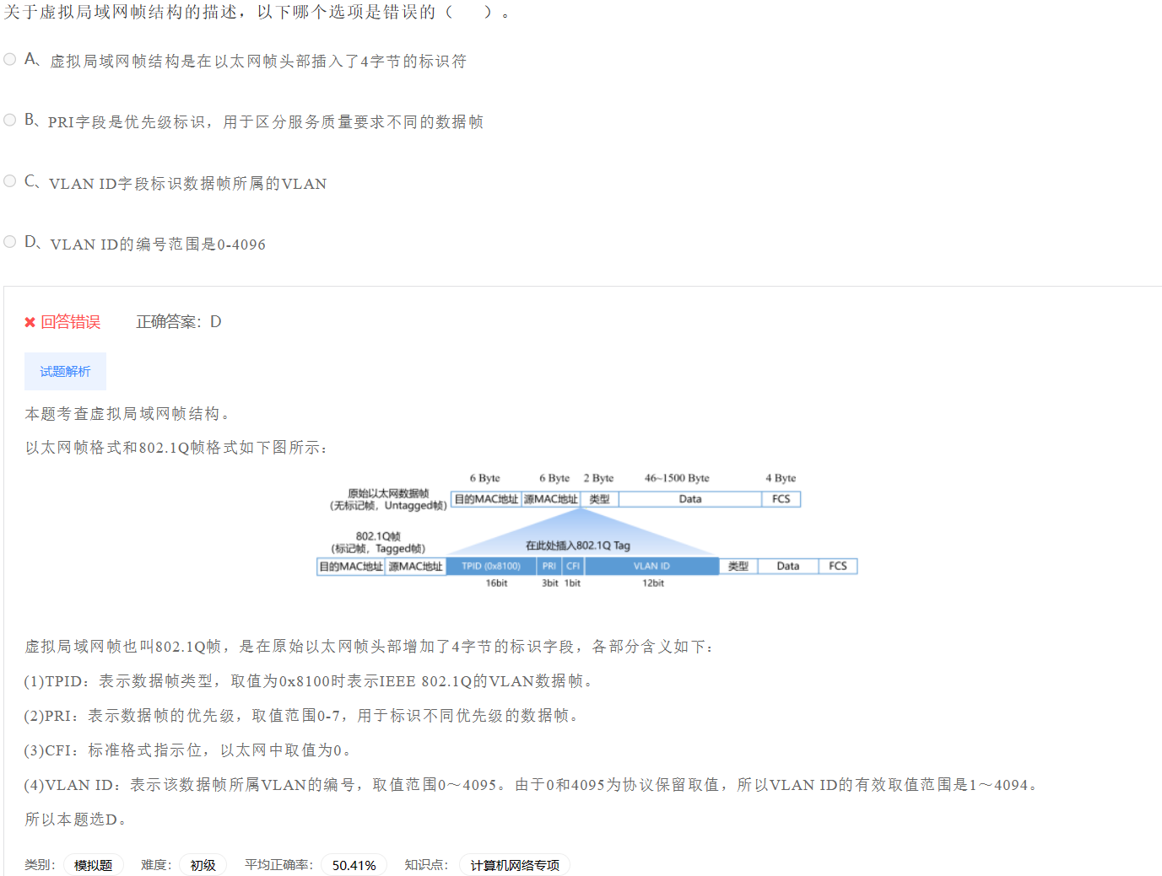
Task: Click the (1)TPID explanation line
Action: 309,681
